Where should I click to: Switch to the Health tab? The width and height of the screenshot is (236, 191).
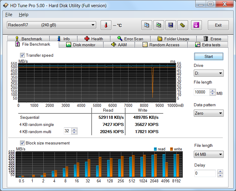(94, 39)
